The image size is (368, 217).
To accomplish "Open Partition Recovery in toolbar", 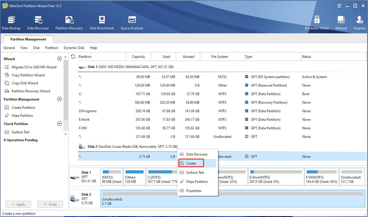I will (x=69, y=23).
